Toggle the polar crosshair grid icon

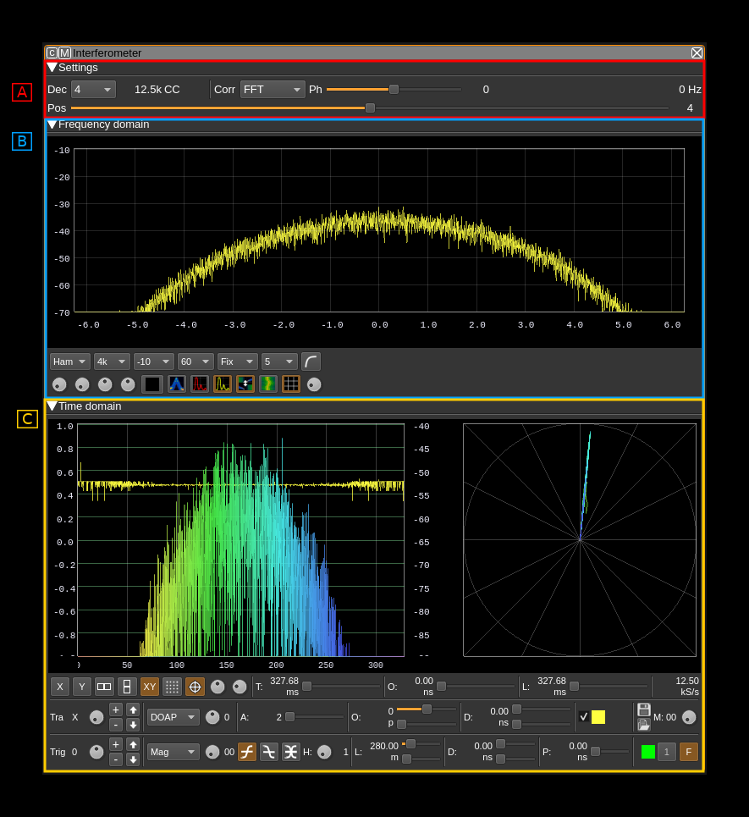195,687
